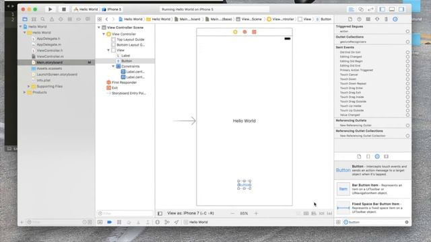Click Touch Up Inside connection circle
Image resolution: width=431 pixels, height=242 pixels.
click(x=407, y=106)
